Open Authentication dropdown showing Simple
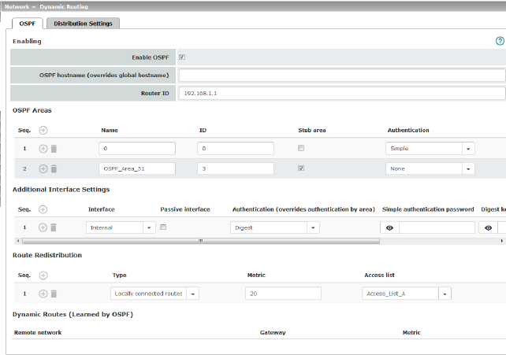 click(x=430, y=149)
